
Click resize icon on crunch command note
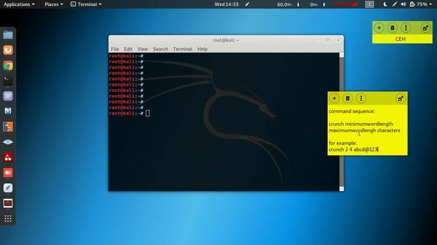click(x=401, y=98)
